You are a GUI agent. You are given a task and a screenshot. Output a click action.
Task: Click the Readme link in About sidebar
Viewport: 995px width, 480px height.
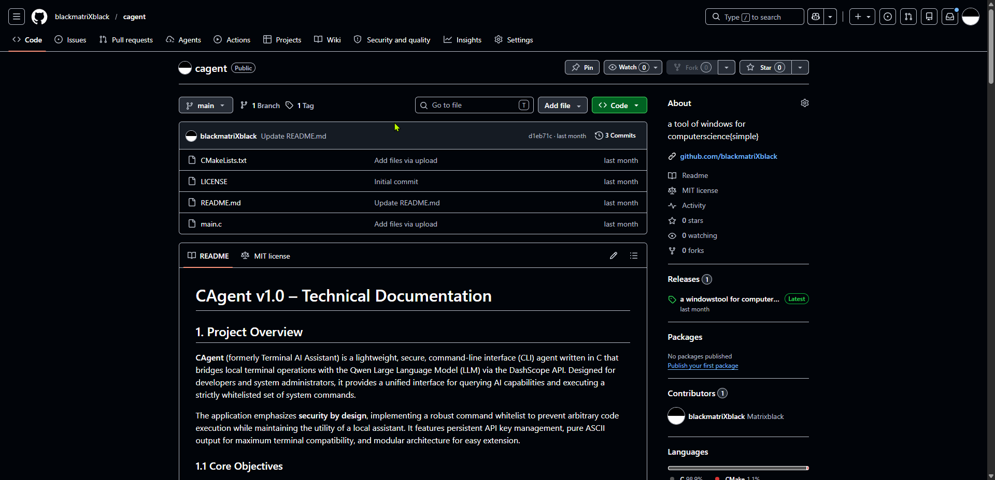point(694,175)
